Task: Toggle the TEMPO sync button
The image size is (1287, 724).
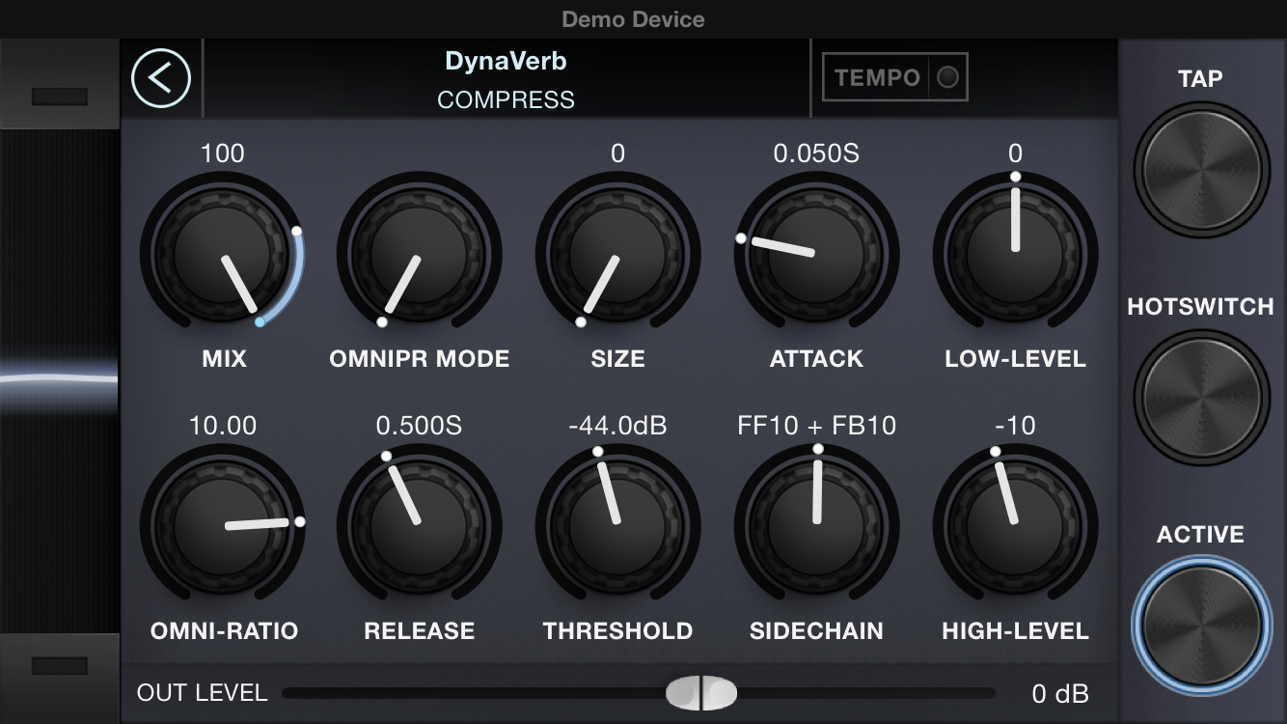Action: pyautogui.click(x=894, y=77)
